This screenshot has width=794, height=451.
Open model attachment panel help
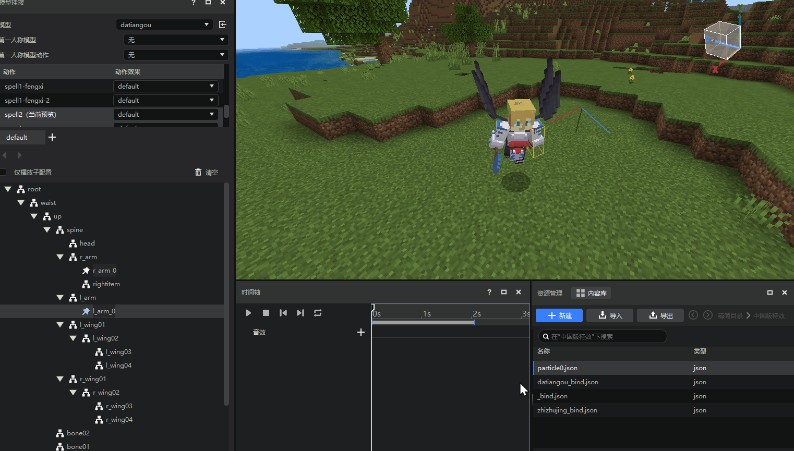point(194,3)
